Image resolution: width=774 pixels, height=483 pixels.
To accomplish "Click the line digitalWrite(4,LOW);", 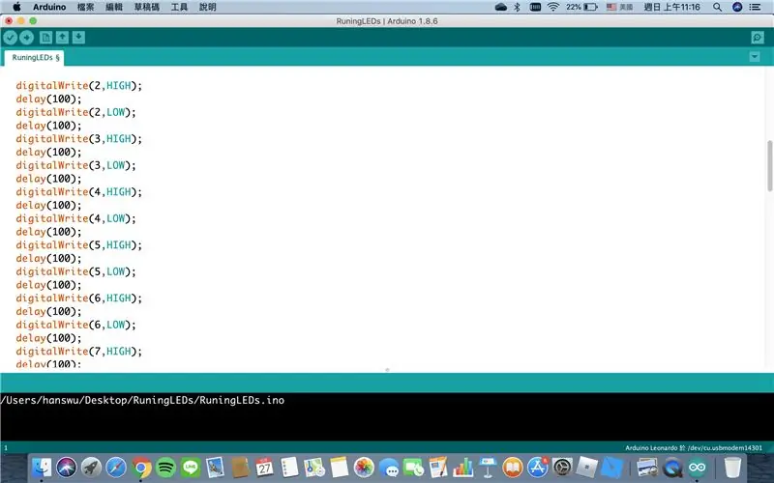I will tap(75, 219).
